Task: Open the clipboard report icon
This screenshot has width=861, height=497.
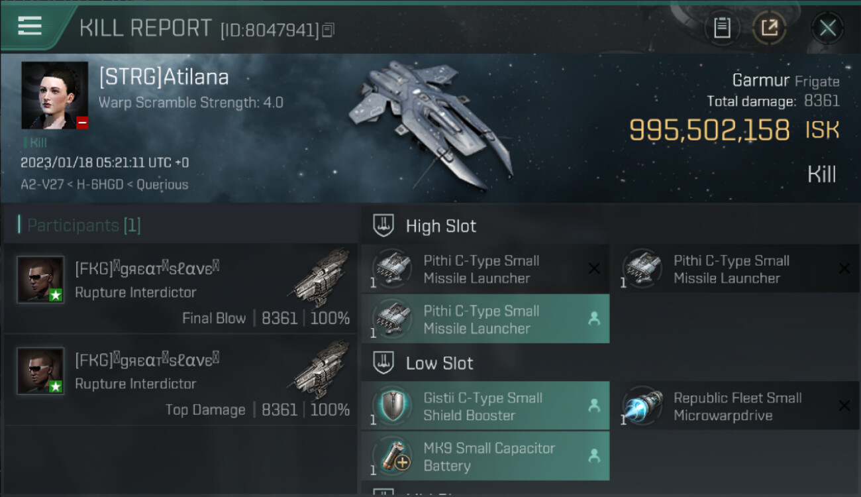Action: point(722,28)
